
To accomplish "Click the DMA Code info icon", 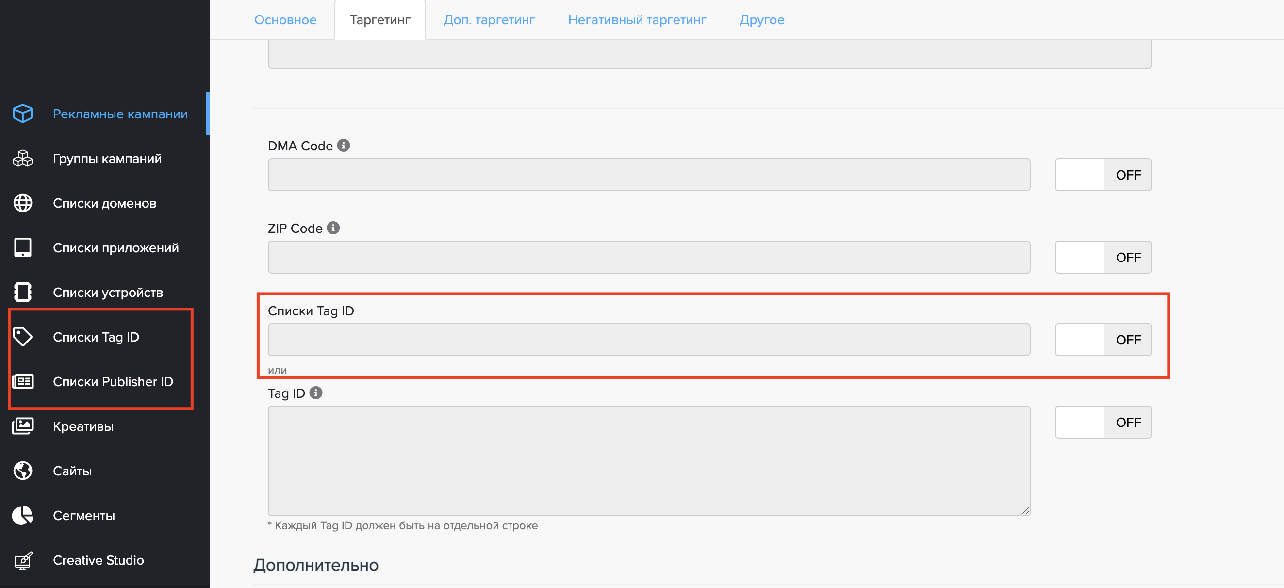I will [x=344, y=146].
